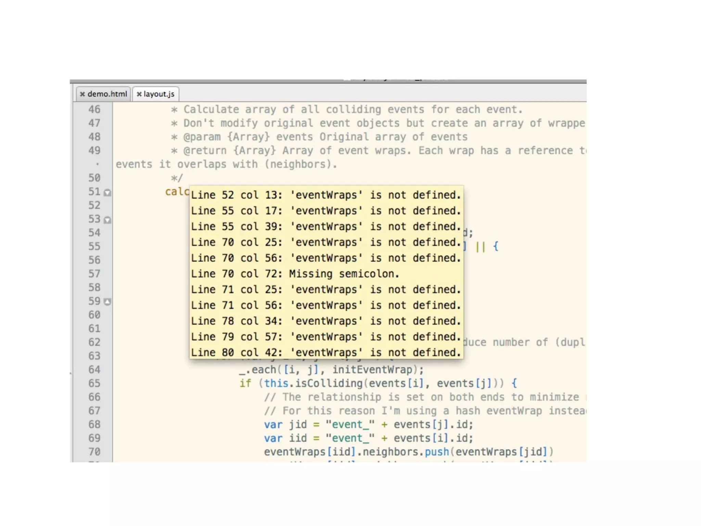Click line number 64 in the gutter
Image resolution: width=701 pixels, height=526 pixels.
(x=94, y=370)
